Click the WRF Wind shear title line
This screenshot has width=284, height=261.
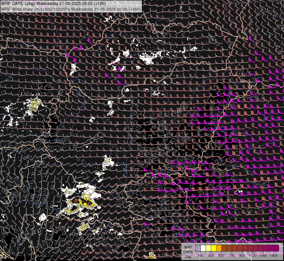tap(71, 9)
